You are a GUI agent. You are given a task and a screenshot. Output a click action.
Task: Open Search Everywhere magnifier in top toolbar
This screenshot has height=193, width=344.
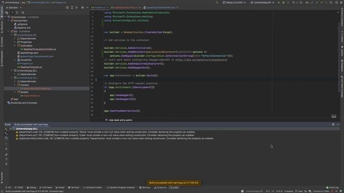336,3
